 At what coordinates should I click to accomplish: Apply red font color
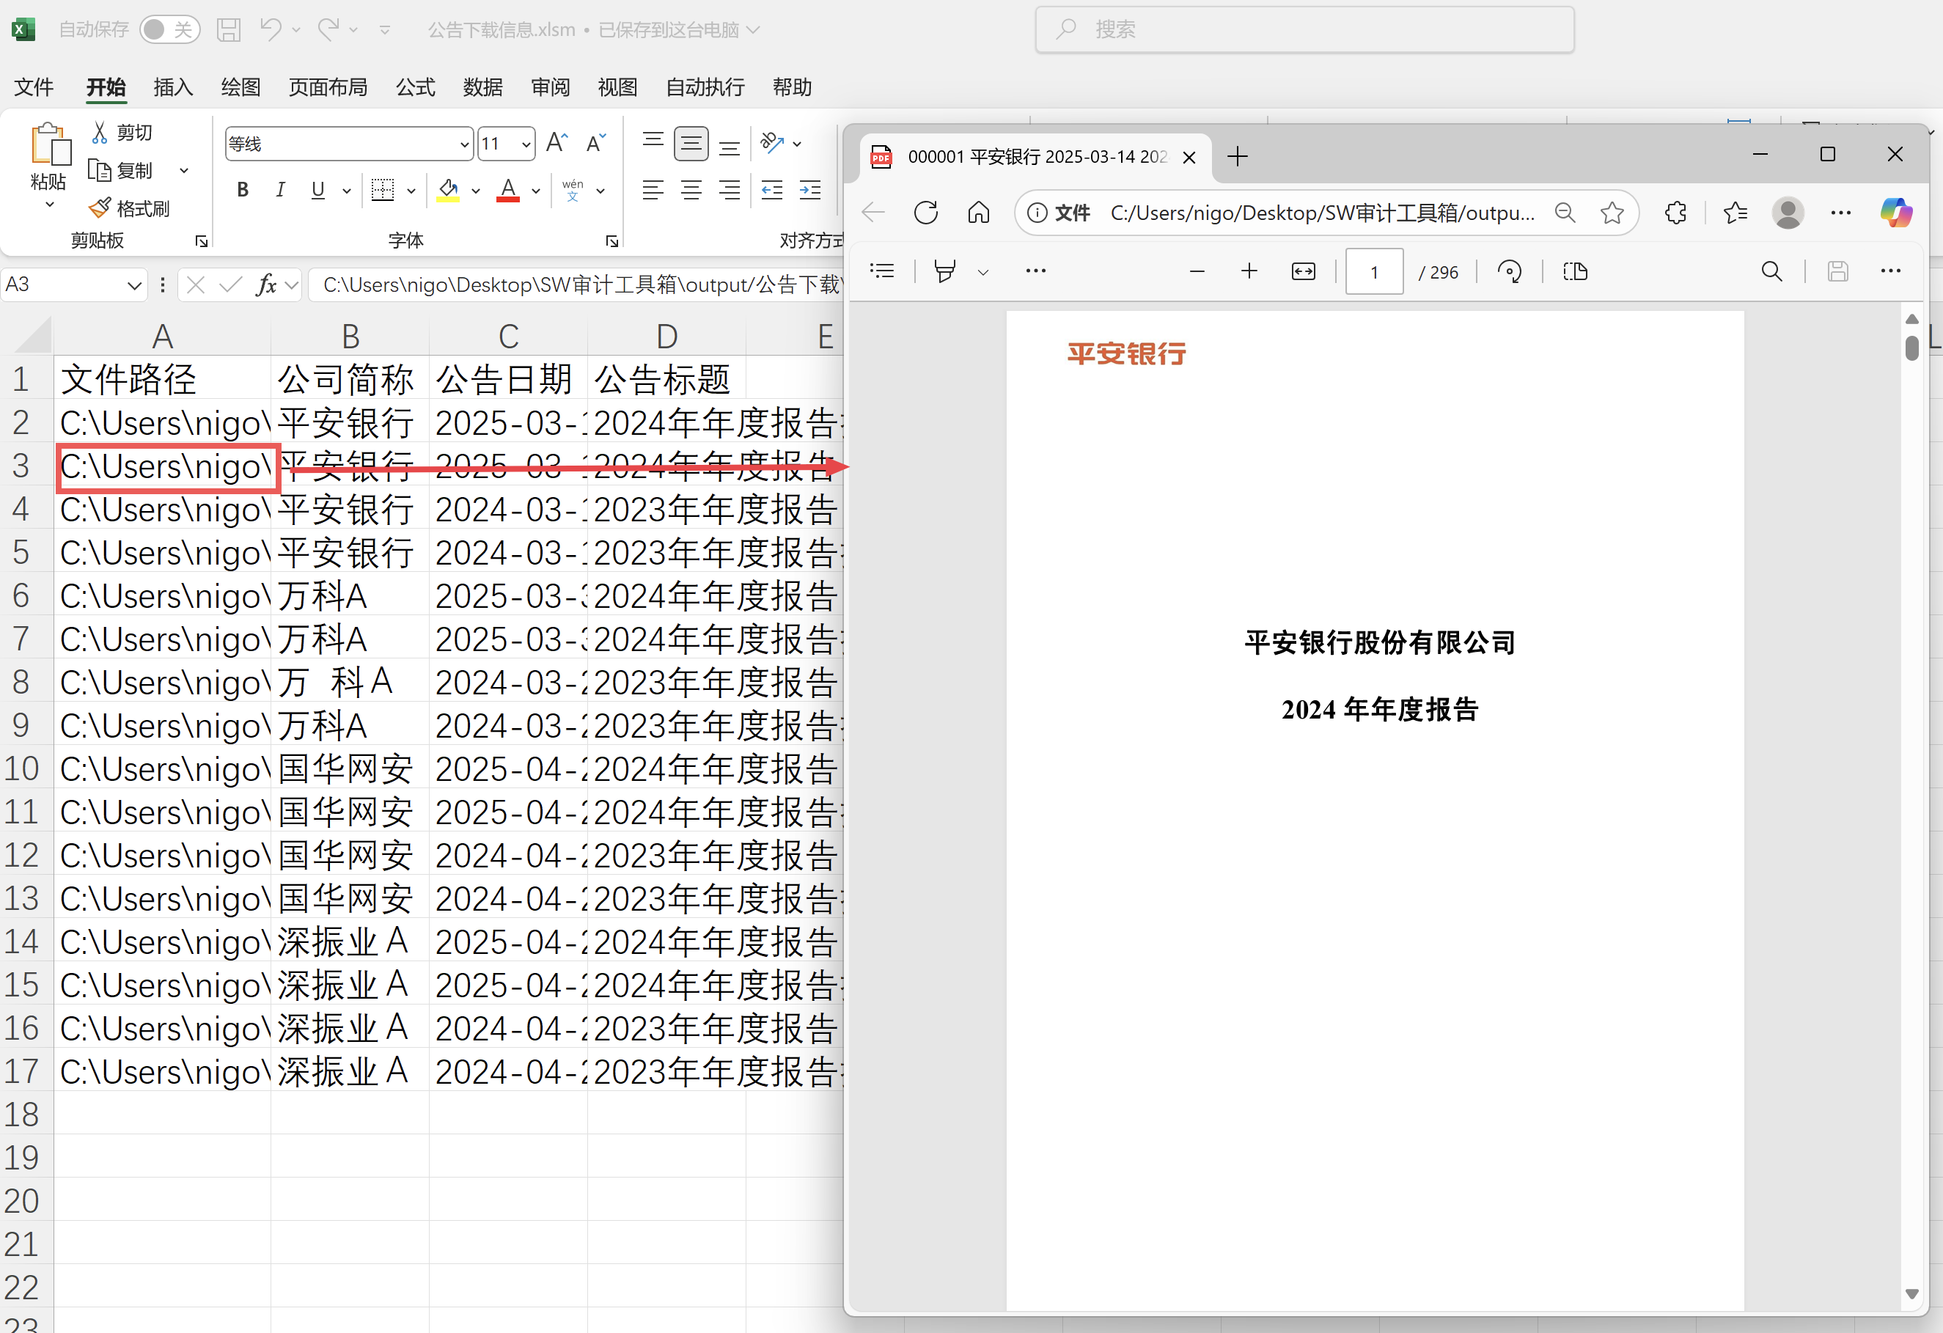pyautogui.click(x=508, y=190)
